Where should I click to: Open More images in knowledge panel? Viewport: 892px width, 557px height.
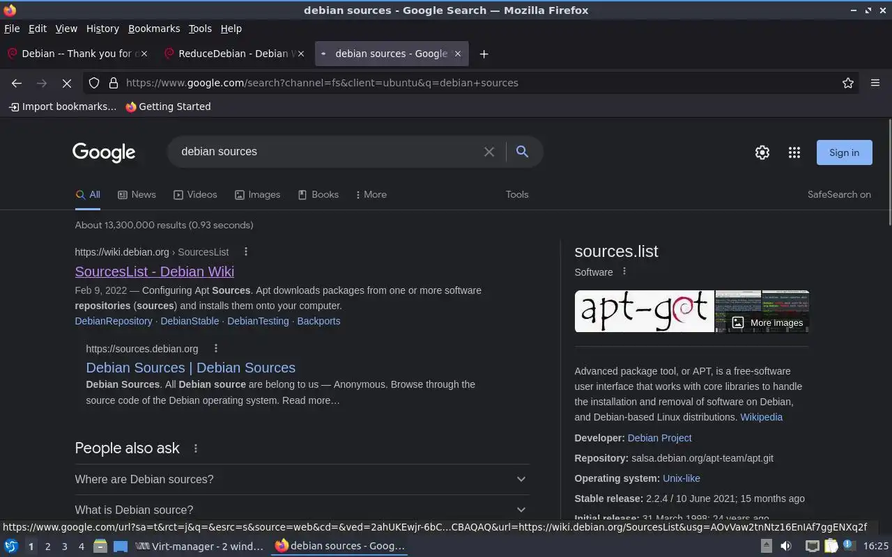[769, 322]
